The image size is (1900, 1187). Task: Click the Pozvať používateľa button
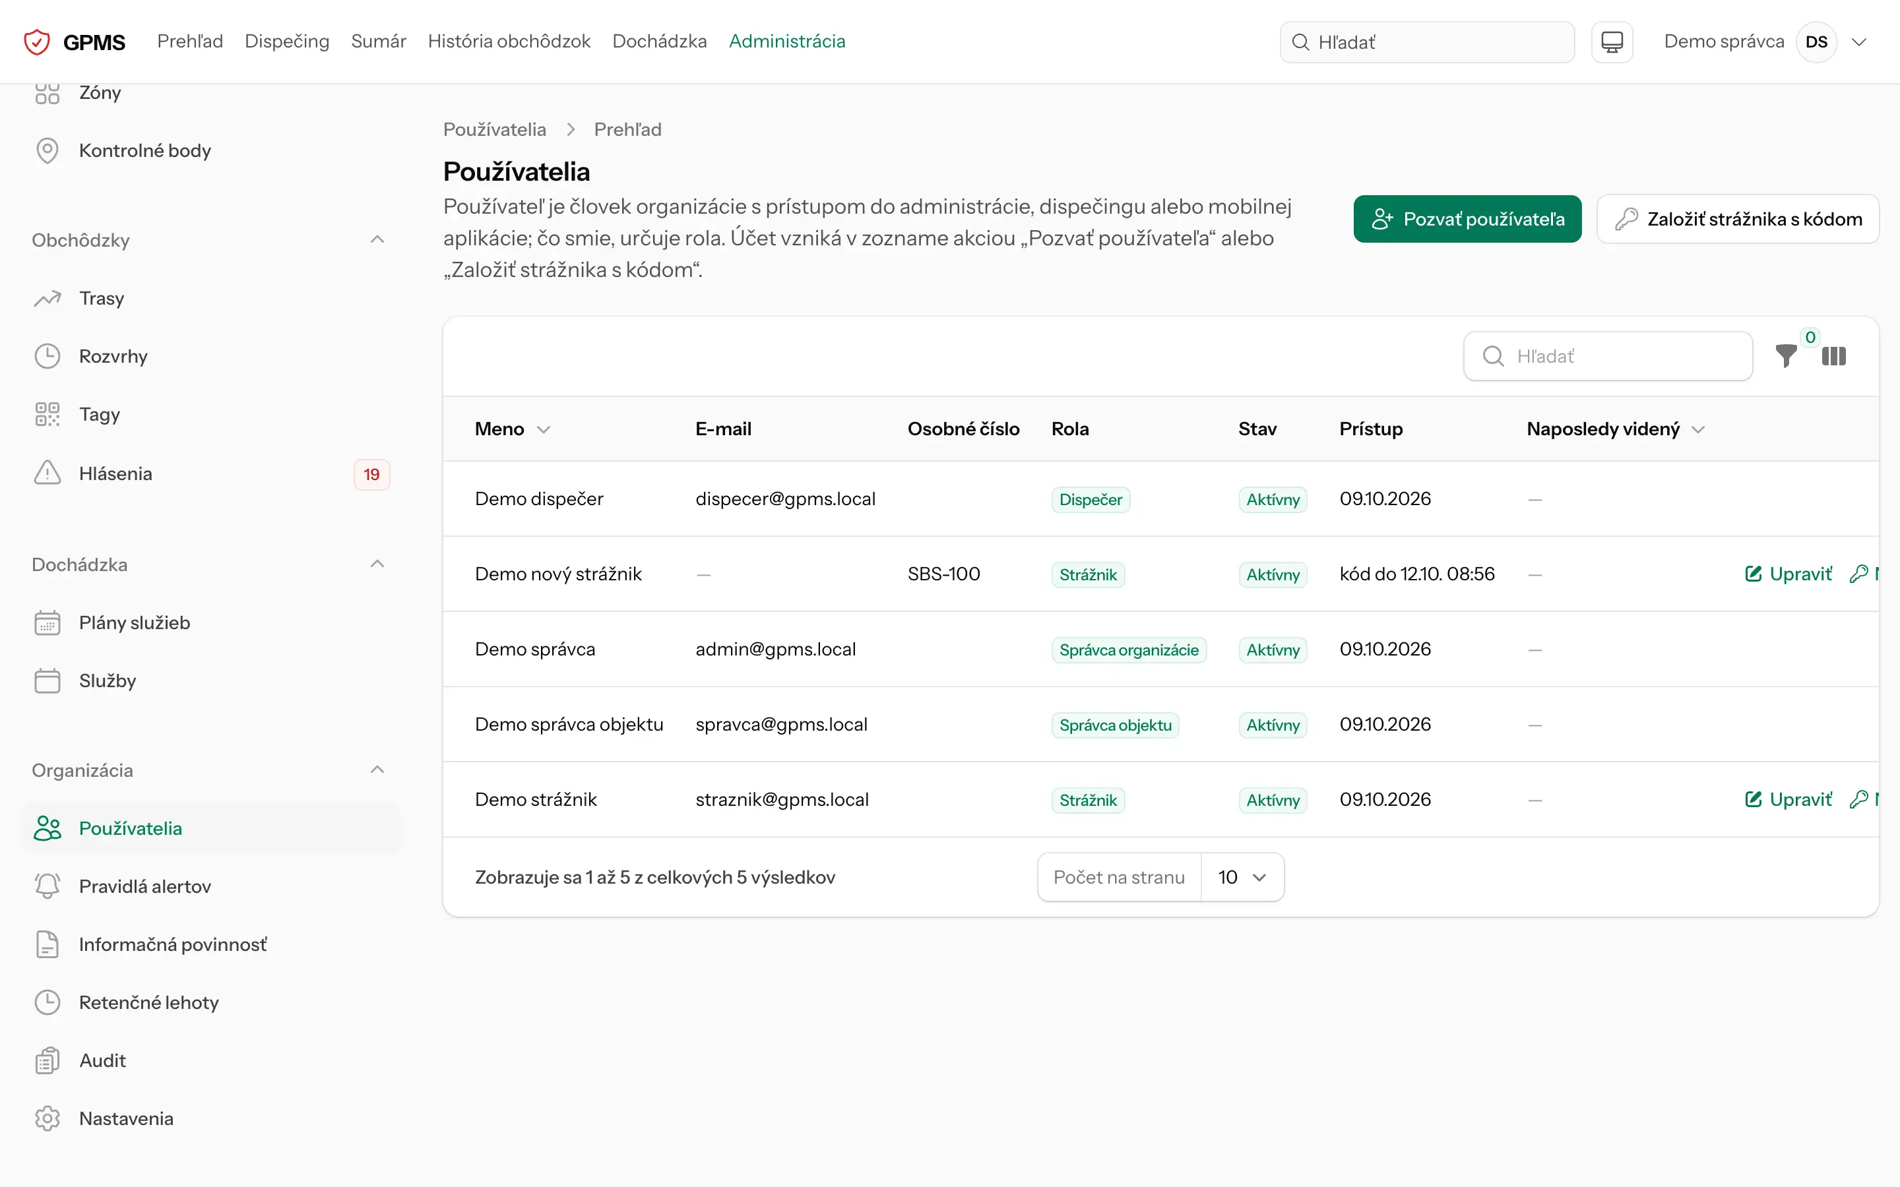pyautogui.click(x=1467, y=219)
